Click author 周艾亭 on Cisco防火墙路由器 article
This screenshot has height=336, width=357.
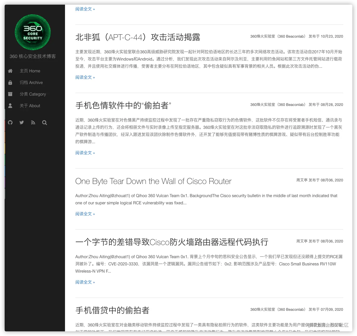click(302, 241)
